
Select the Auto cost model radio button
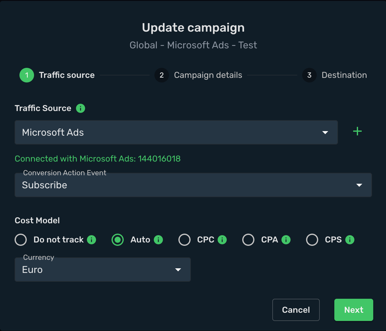point(118,240)
